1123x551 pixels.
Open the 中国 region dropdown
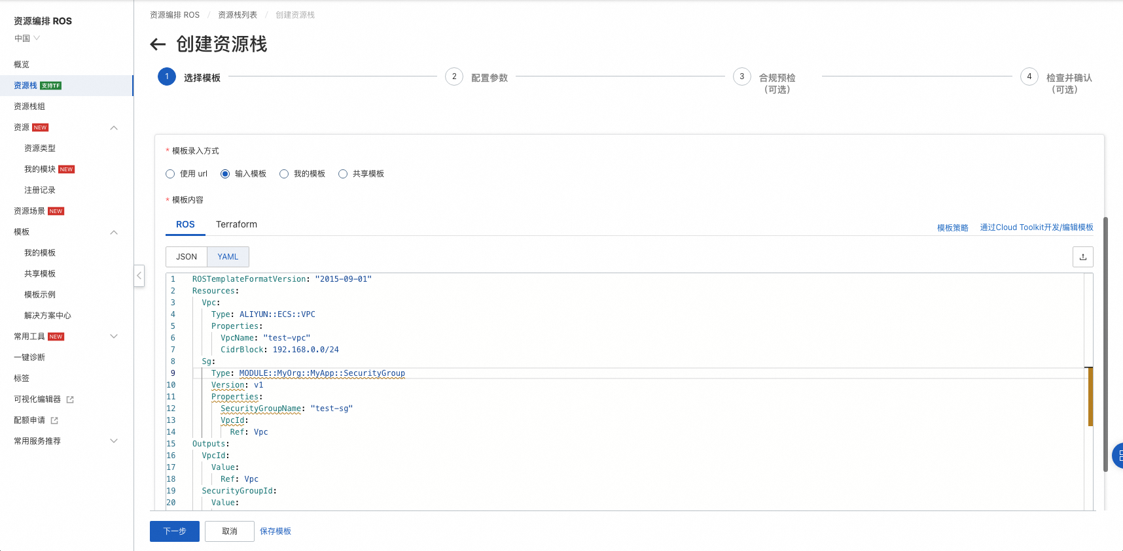[27, 39]
